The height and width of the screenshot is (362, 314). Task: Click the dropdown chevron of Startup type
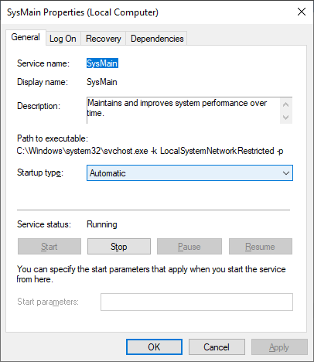pos(286,173)
